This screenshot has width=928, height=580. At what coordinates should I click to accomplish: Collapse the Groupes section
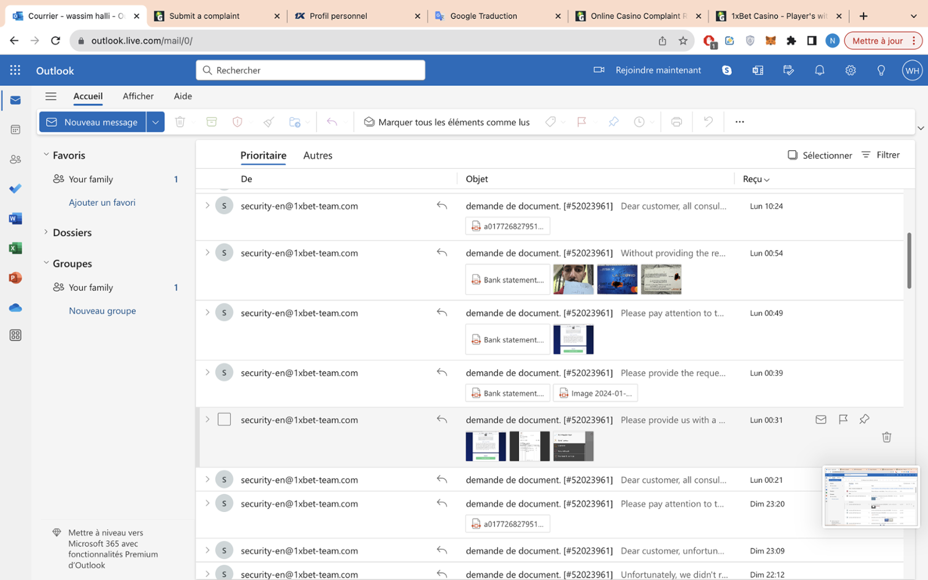point(46,263)
